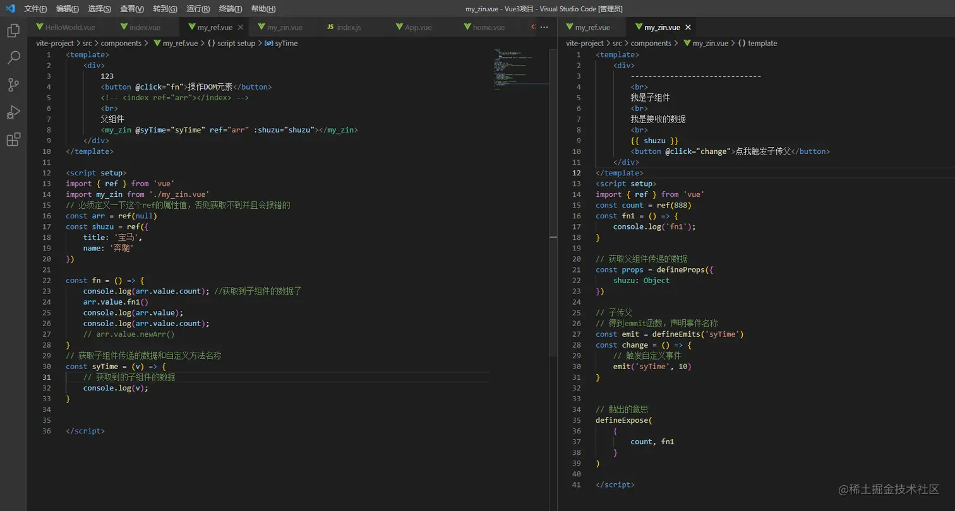Click '操作DOM元素' button line in left editor
This screenshot has height=511, width=955.
(186, 86)
